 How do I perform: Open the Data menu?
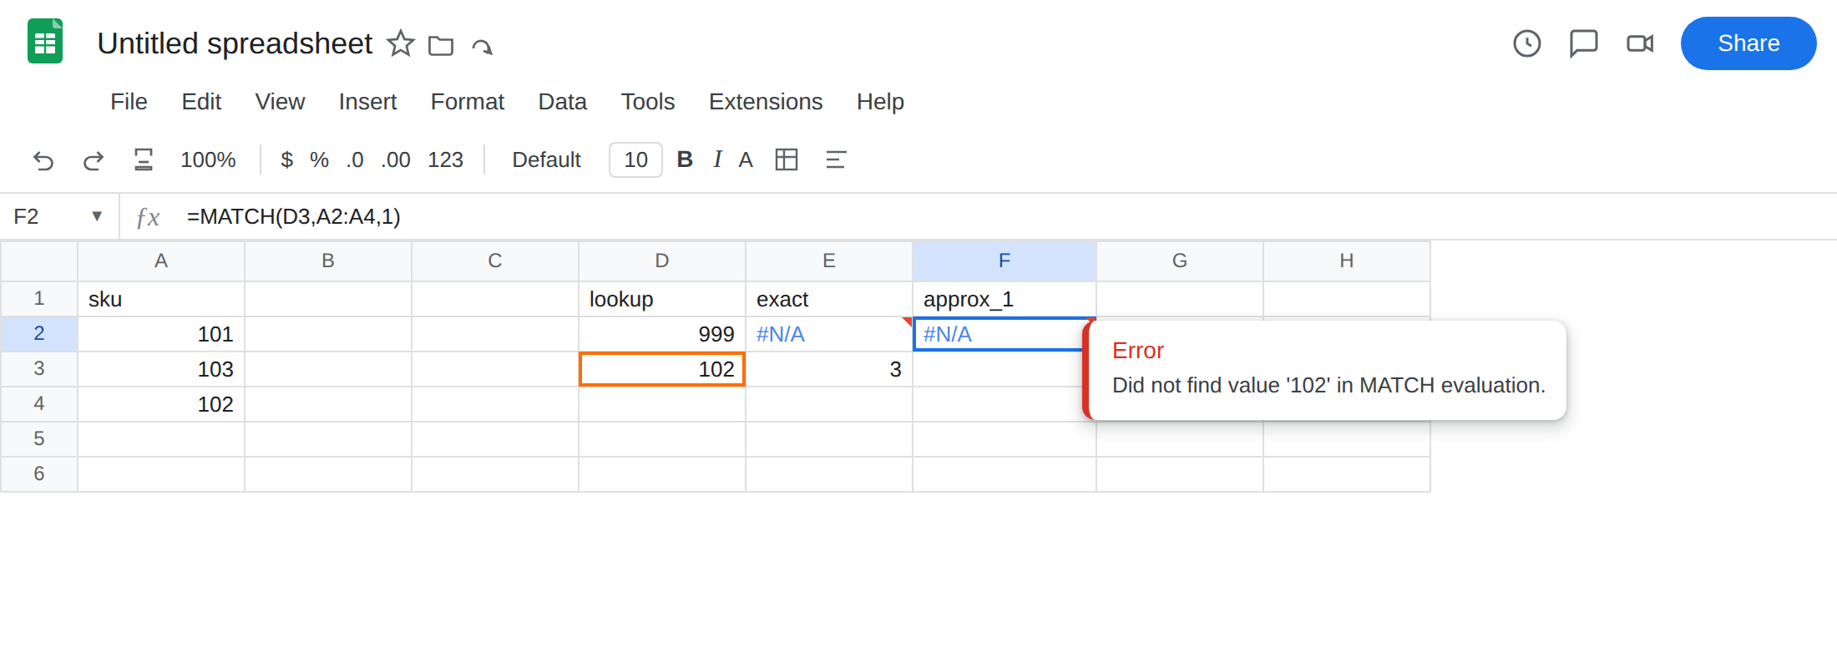coord(562,101)
